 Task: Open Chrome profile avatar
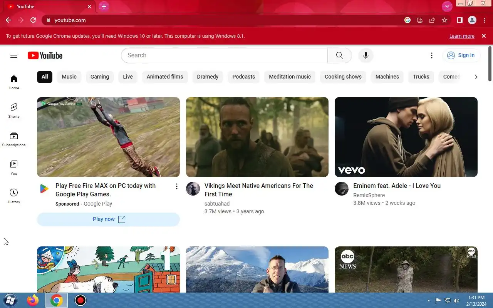pyautogui.click(x=472, y=20)
